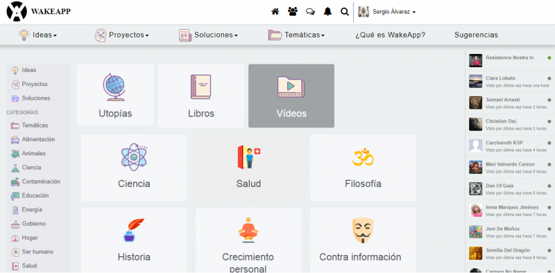Click the Salud tile door icon

coord(248,157)
